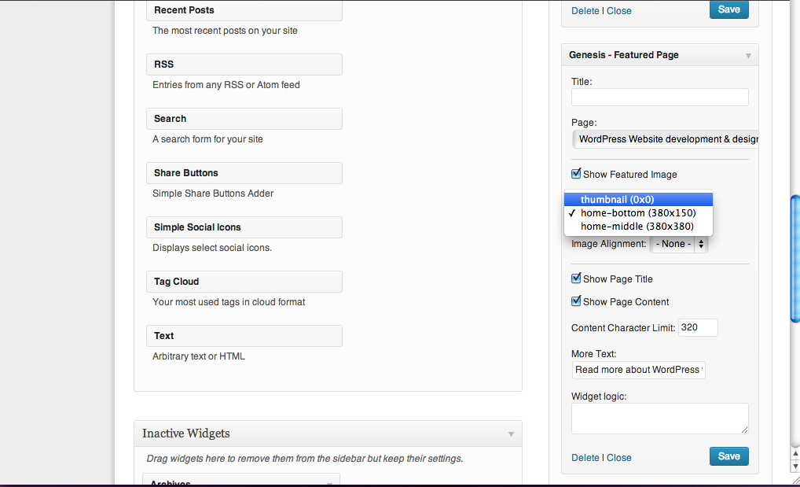Toggle the Show Featured Image checkbox
The height and width of the screenshot is (487, 800).
pyautogui.click(x=577, y=174)
